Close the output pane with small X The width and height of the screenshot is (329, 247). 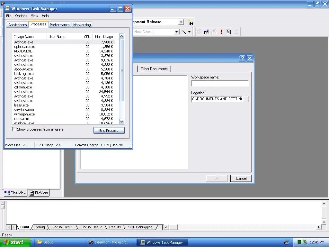[3, 203]
